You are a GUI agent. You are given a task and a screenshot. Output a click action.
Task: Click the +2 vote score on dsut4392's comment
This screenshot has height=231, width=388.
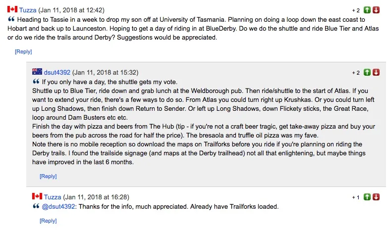[x=356, y=73]
